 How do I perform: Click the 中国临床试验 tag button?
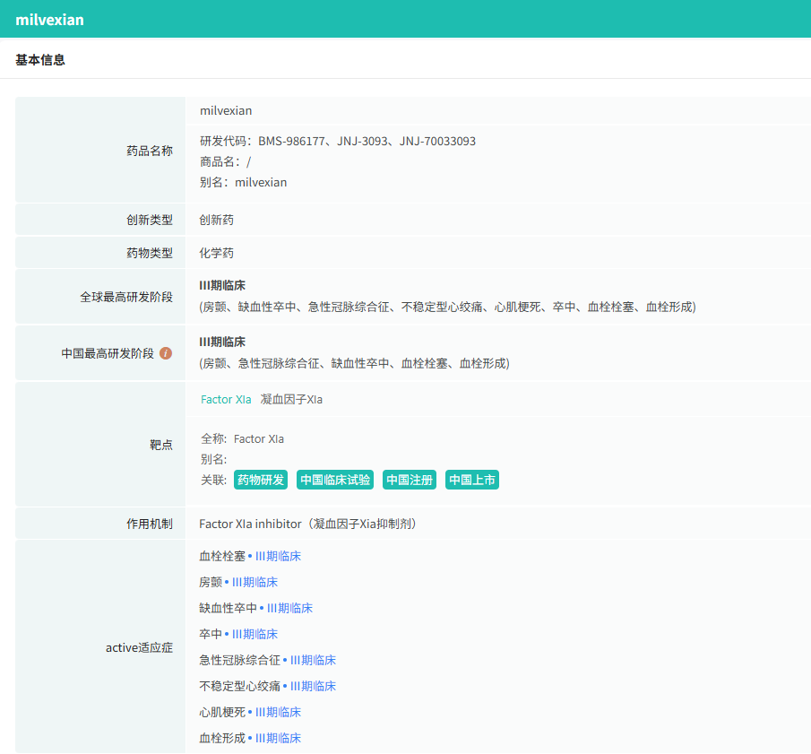coord(335,480)
